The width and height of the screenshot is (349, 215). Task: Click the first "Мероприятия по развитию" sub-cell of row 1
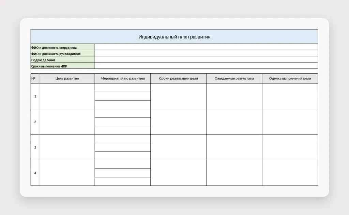pyautogui.click(x=123, y=88)
